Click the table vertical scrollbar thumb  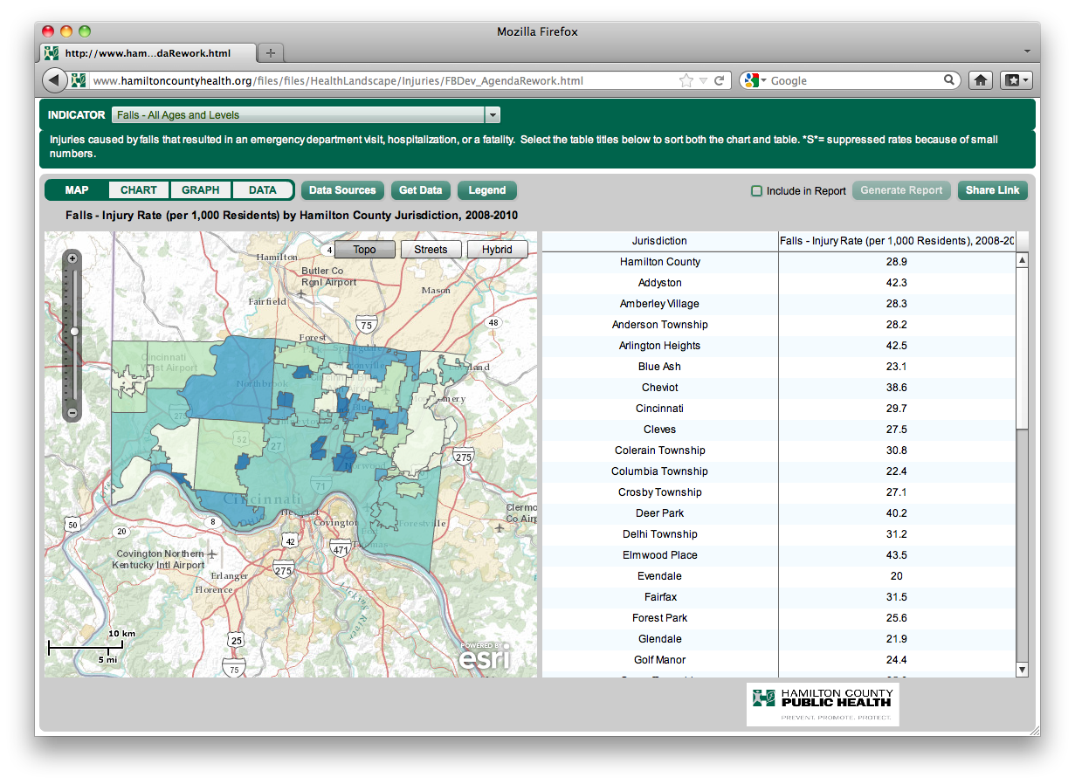pyautogui.click(x=1023, y=347)
